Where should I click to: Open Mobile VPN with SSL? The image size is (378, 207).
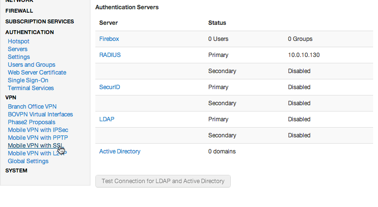tap(36, 146)
